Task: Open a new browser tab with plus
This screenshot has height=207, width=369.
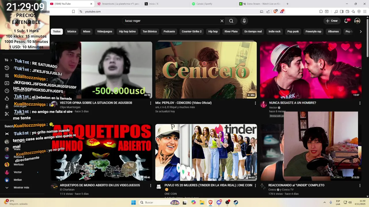Action: click(287, 4)
